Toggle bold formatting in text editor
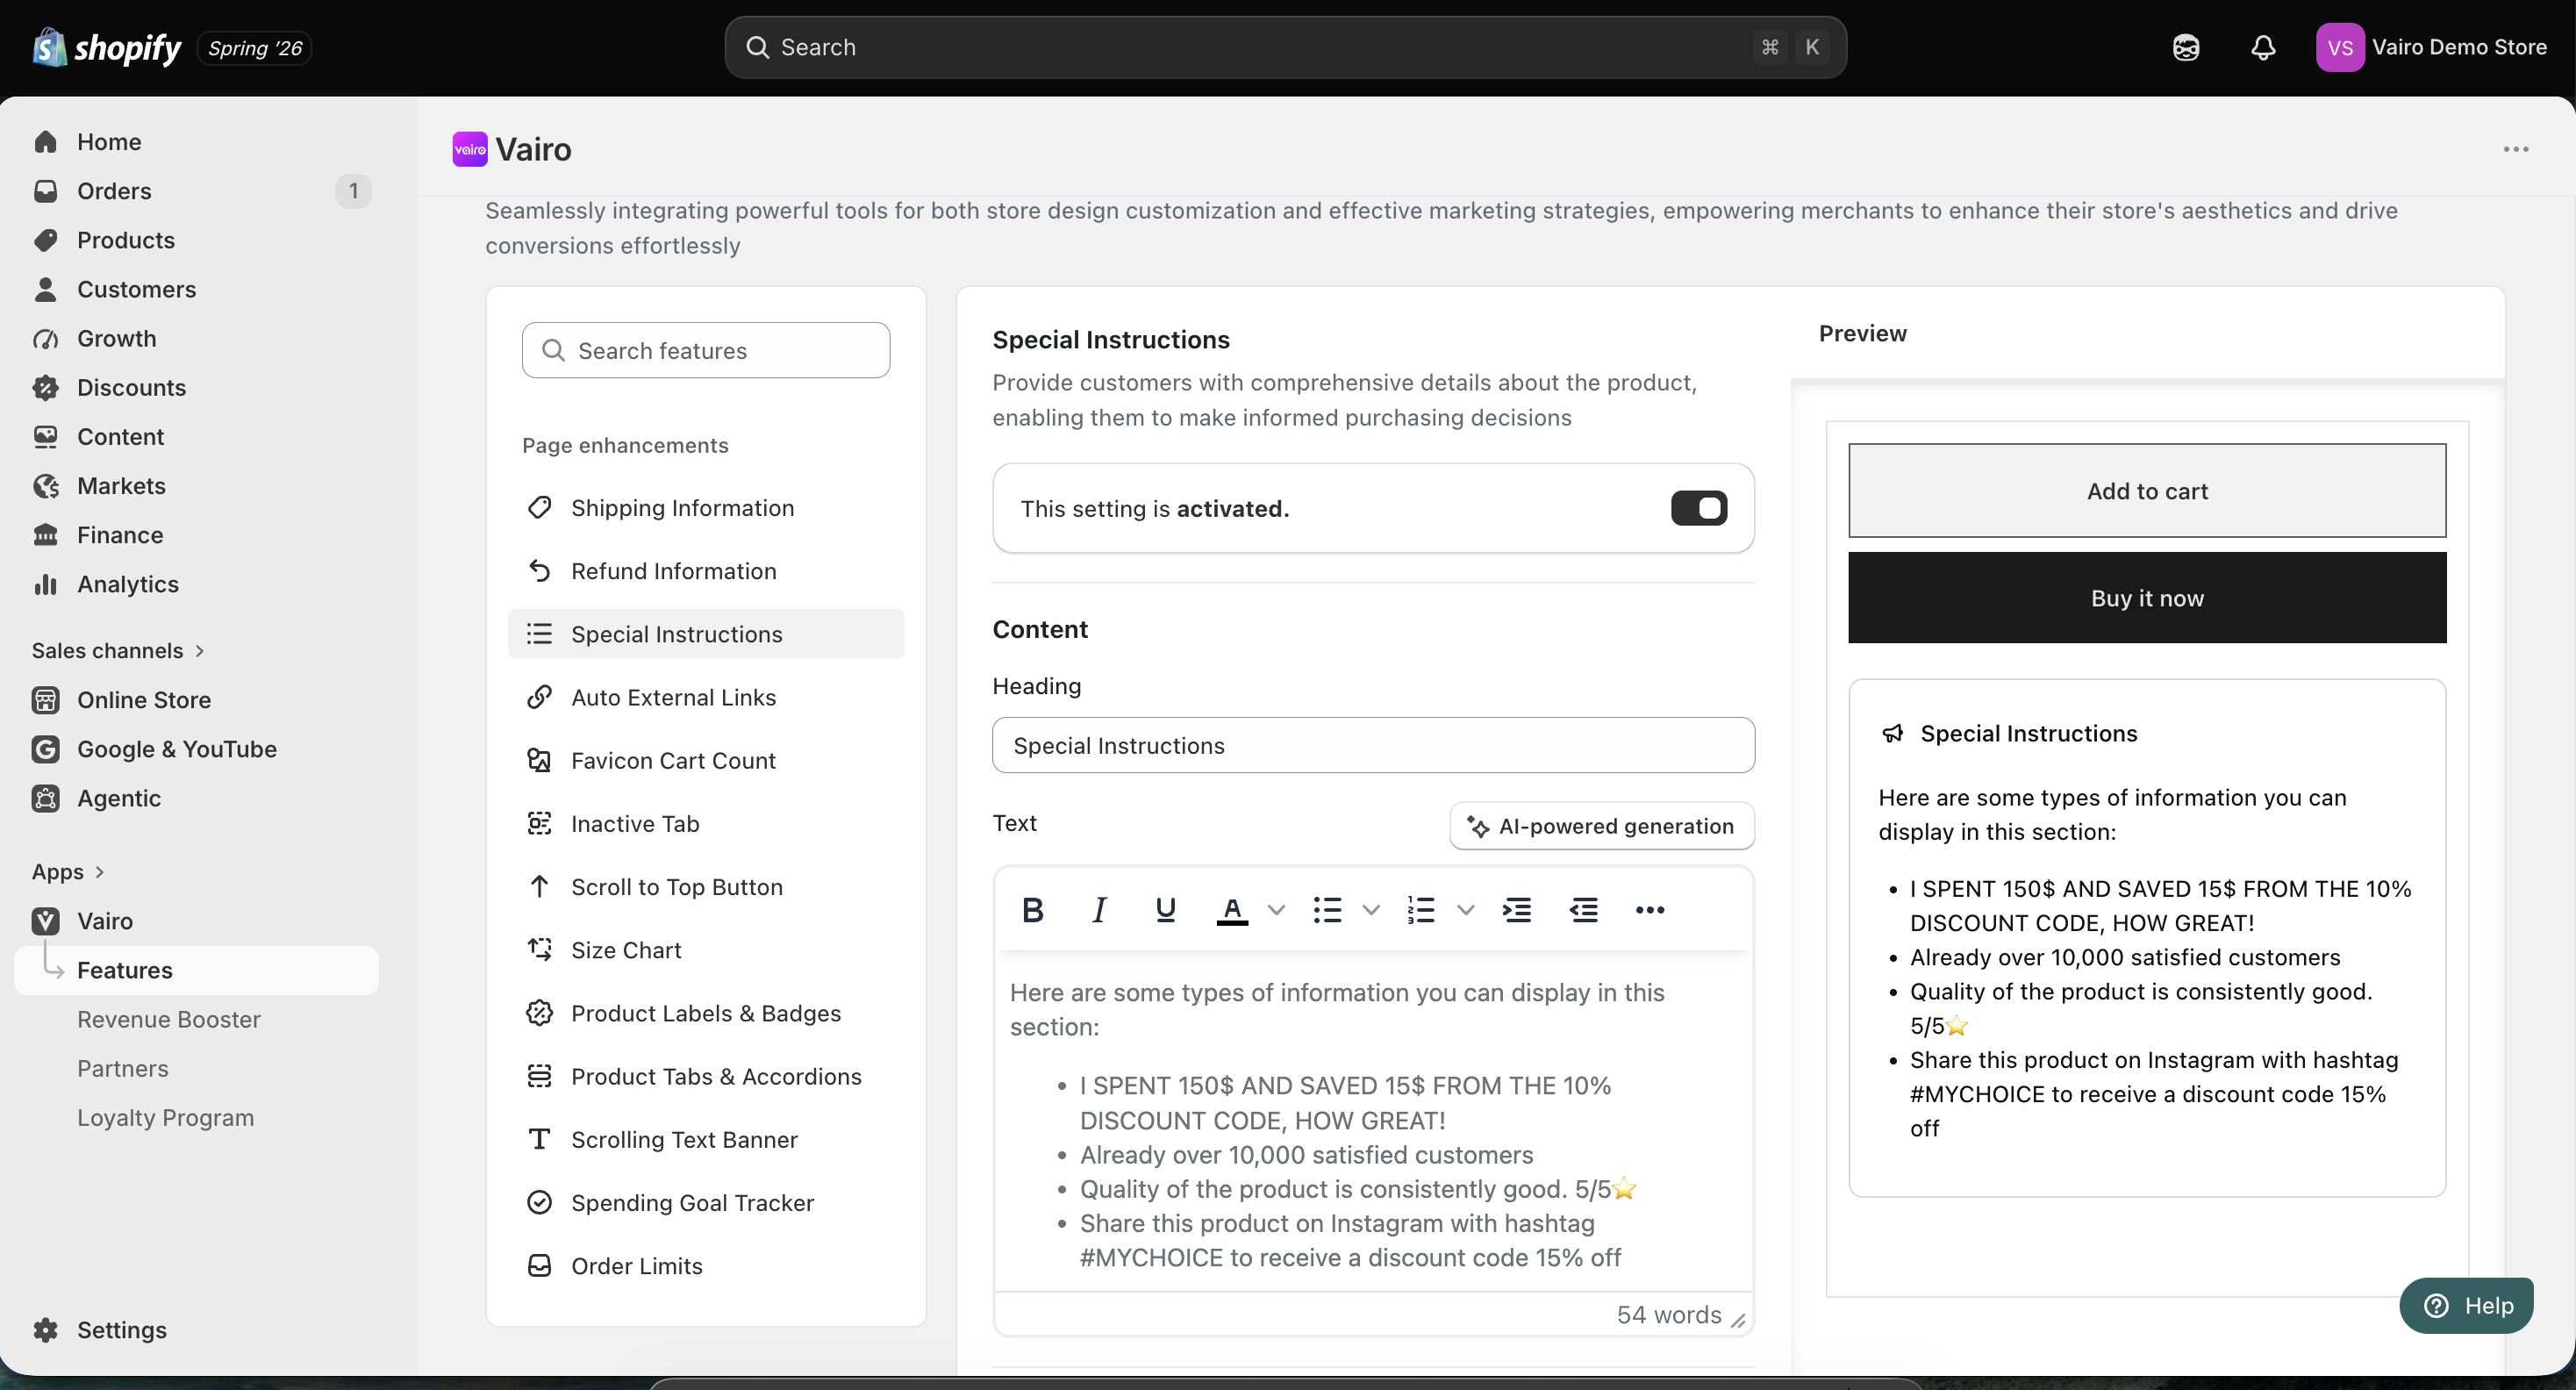Viewport: 2576px width, 1390px height. coord(1033,909)
